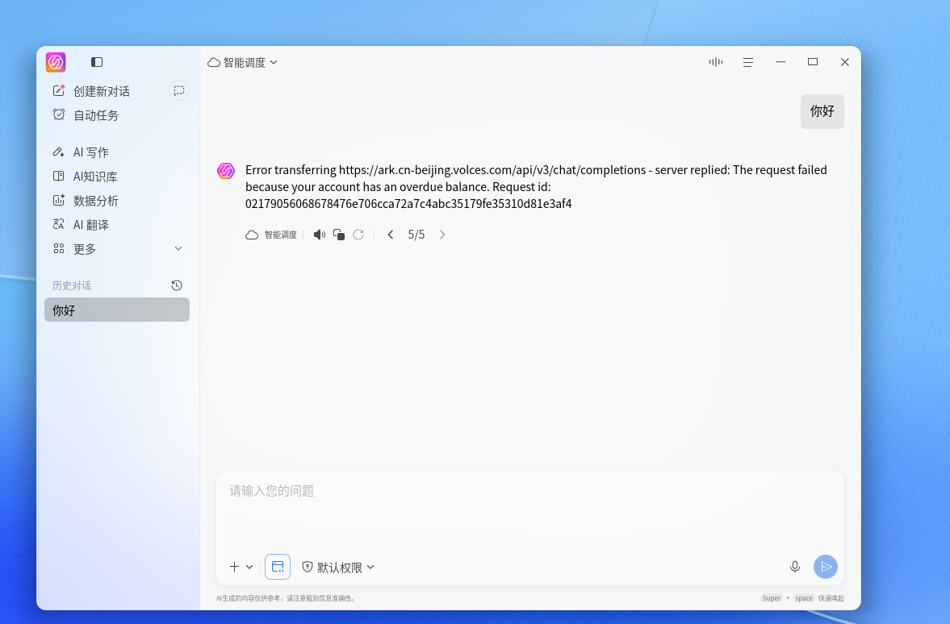
Task: Open the dropdown arrow next to plus
Action: tap(249, 567)
